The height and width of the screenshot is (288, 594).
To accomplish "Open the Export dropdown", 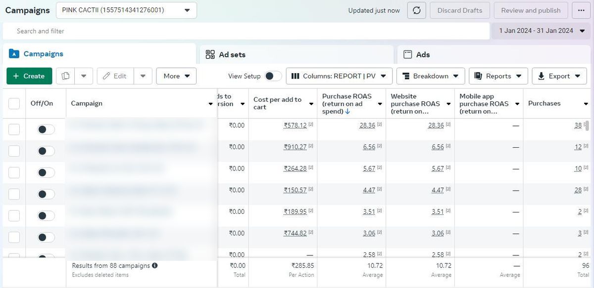I will coord(559,76).
